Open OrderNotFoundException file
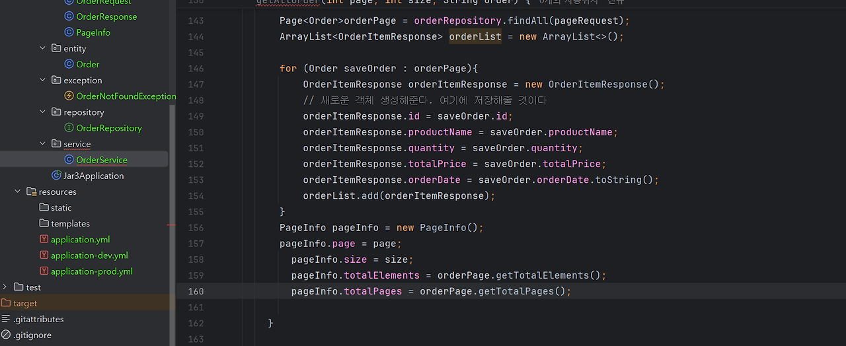 (126, 96)
